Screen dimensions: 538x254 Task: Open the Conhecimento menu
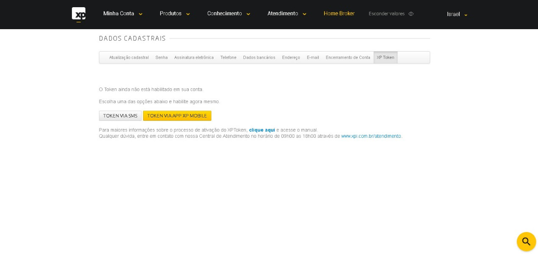(x=224, y=14)
